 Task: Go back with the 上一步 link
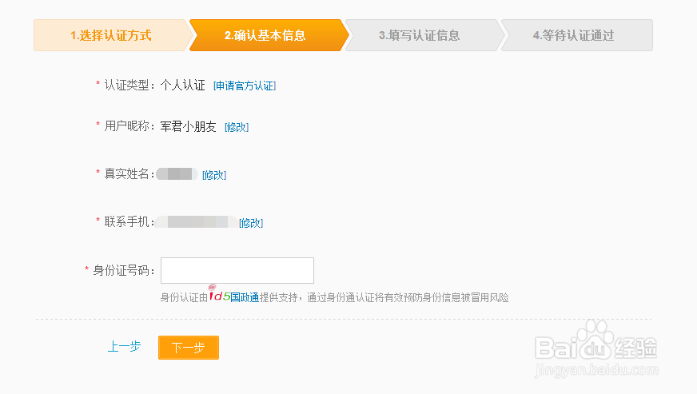(125, 346)
